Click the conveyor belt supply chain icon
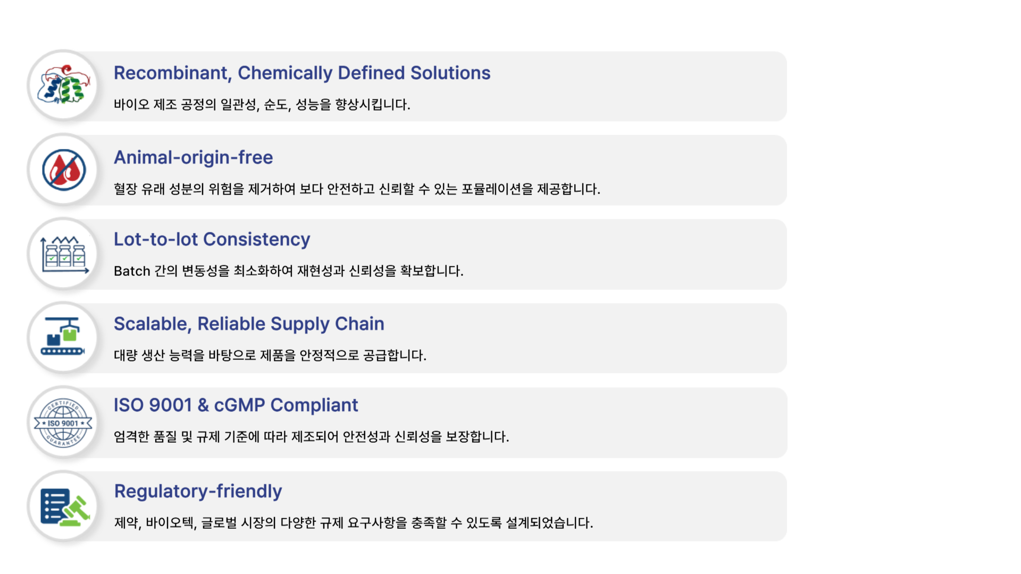Image resolution: width=1021 pixels, height=574 pixels. [64, 337]
